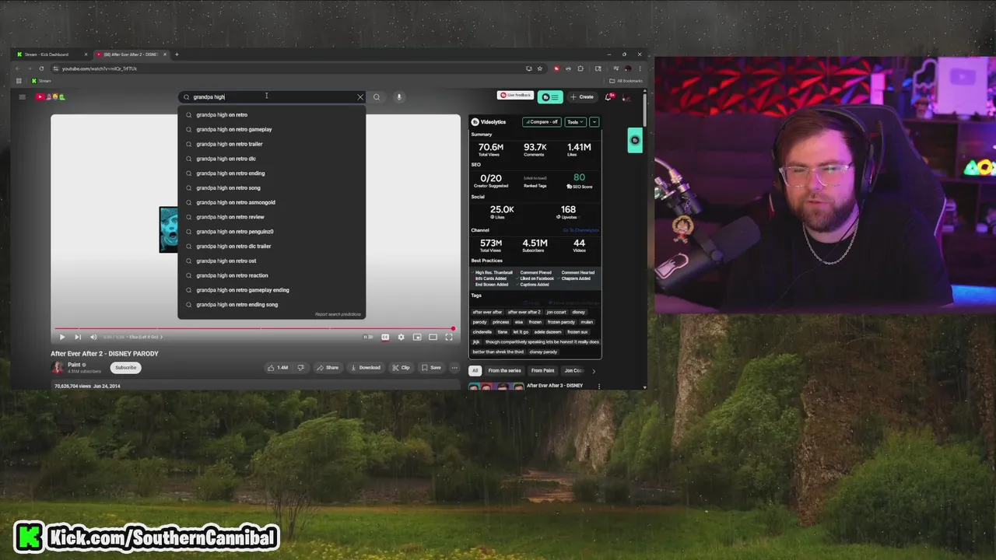
Task: Toggle autoplay switch in player
Action: [x=369, y=337]
